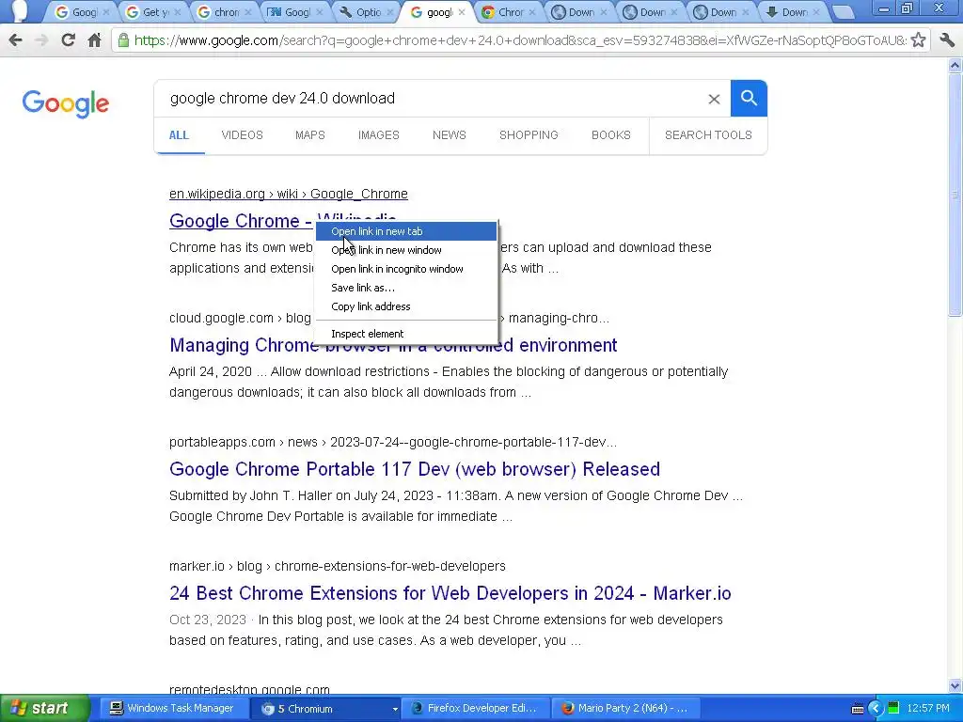The image size is (963, 722).
Task: Click in the Google search query field
Action: pos(430,98)
